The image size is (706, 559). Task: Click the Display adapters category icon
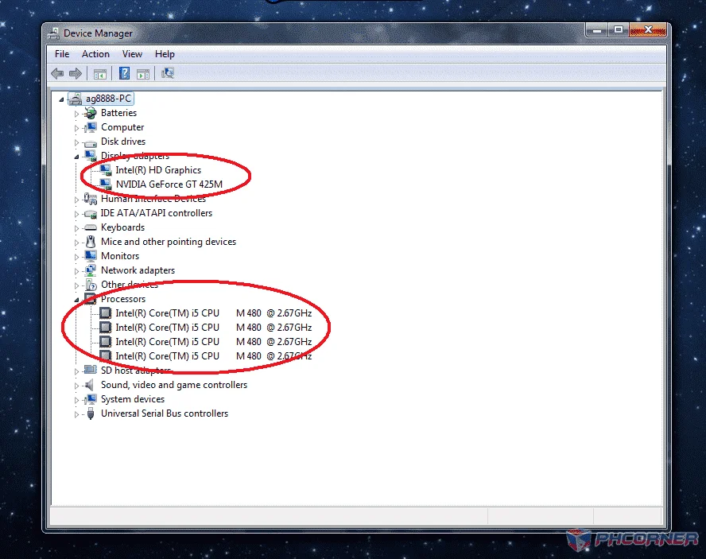(x=90, y=156)
